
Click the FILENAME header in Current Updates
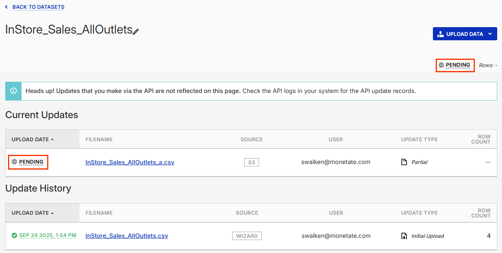pyautogui.click(x=99, y=139)
